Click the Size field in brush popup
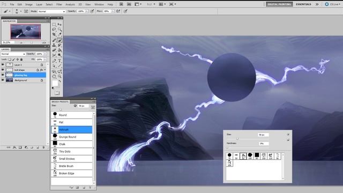The image size is (343, 193). (263, 135)
